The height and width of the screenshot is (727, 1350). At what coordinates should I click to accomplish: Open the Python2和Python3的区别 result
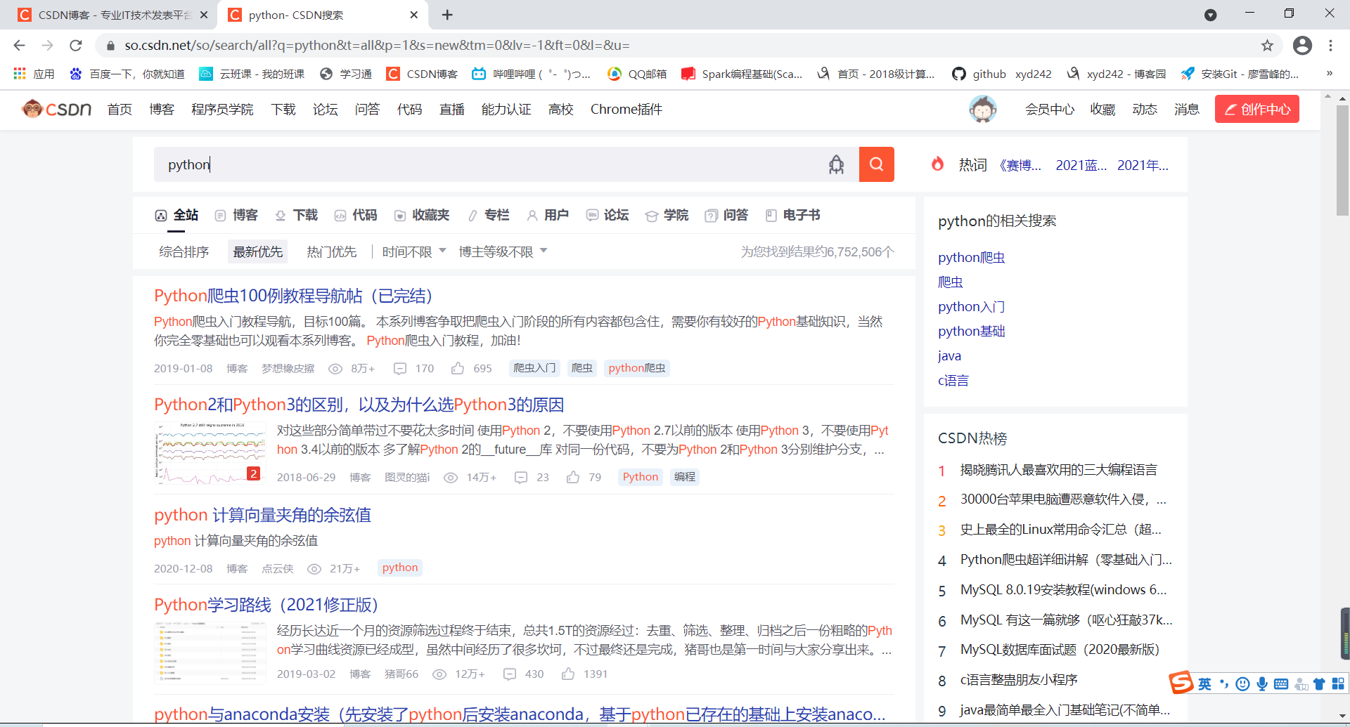coord(359,405)
